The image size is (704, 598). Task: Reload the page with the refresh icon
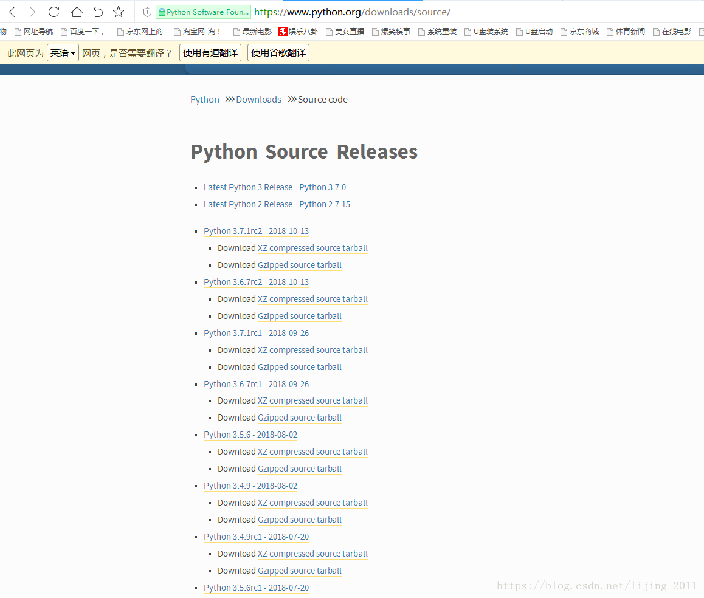point(54,12)
